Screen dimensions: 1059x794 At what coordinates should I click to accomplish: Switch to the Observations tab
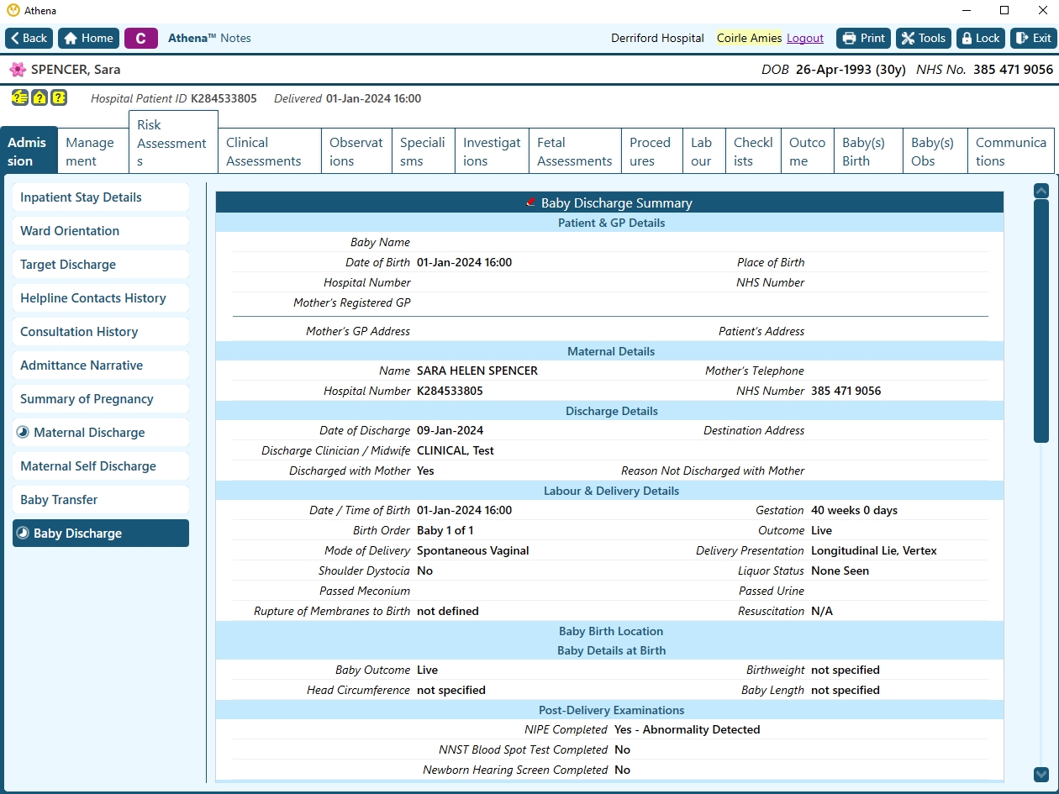(356, 151)
